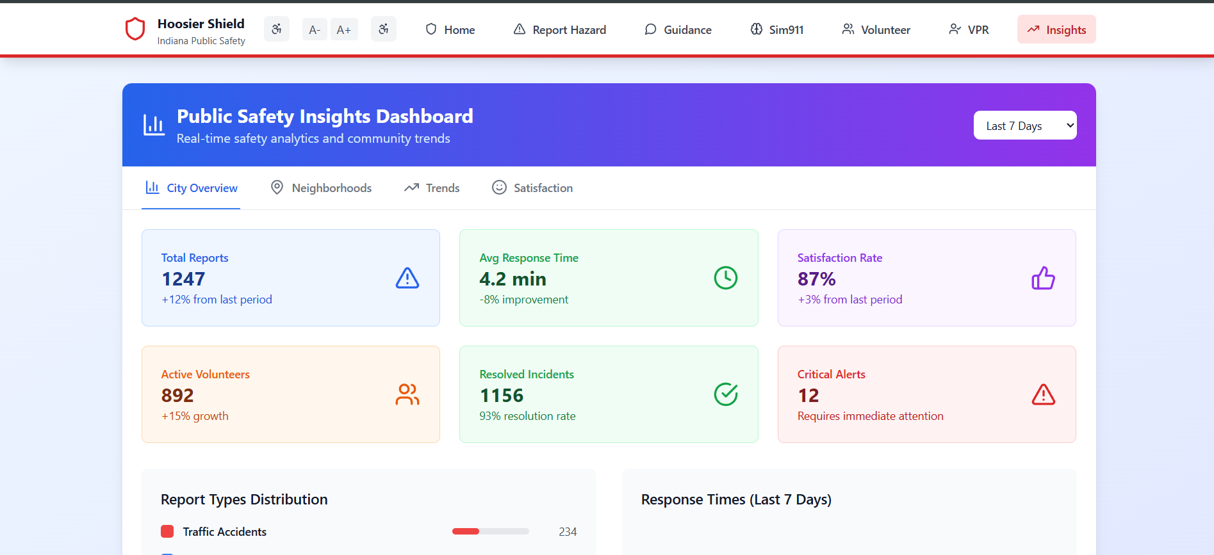Click the "Critical Alerts" label

point(832,374)
